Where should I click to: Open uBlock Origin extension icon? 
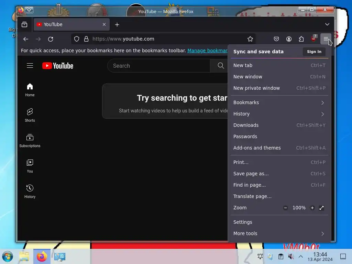click(x=313, y=38)
